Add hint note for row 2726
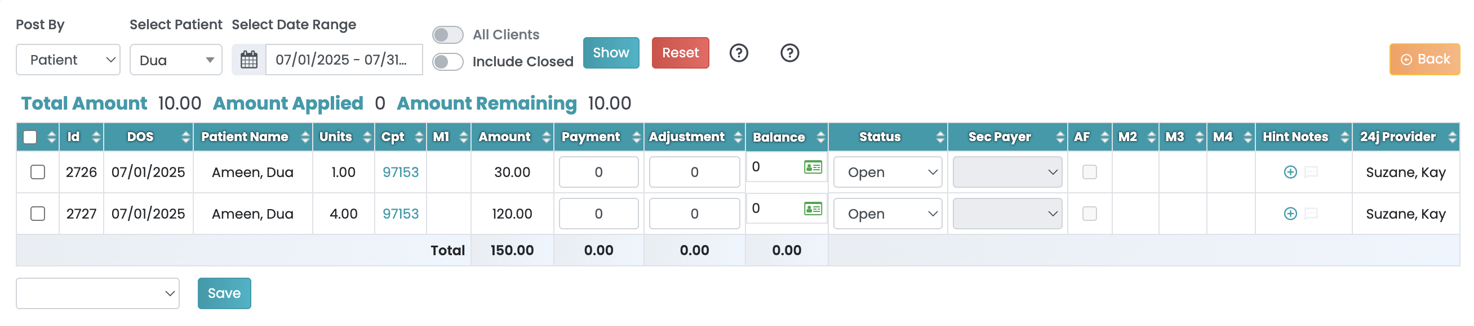Screen dimensions: 1474x326 point(1290,172)
